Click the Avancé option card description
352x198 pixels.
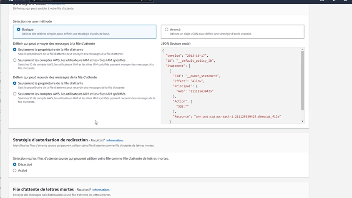tap(213, 34)
